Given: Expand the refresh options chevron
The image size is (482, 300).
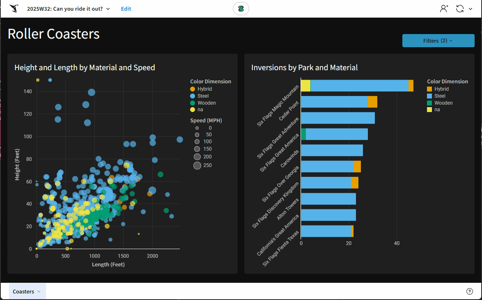Looking at the screenshot, I should pos(471,9).
